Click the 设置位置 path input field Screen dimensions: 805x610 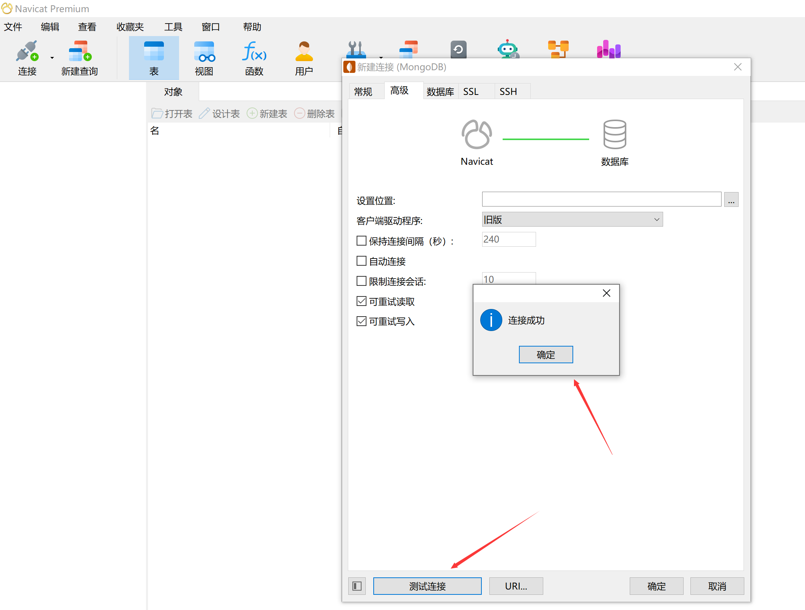(x=602, y=199)
